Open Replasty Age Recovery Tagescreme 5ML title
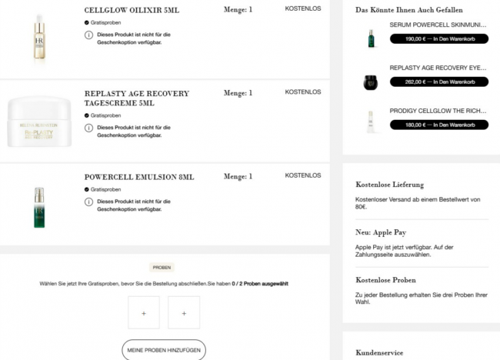Screen dimensions: 500x360 tap(137, 98)
